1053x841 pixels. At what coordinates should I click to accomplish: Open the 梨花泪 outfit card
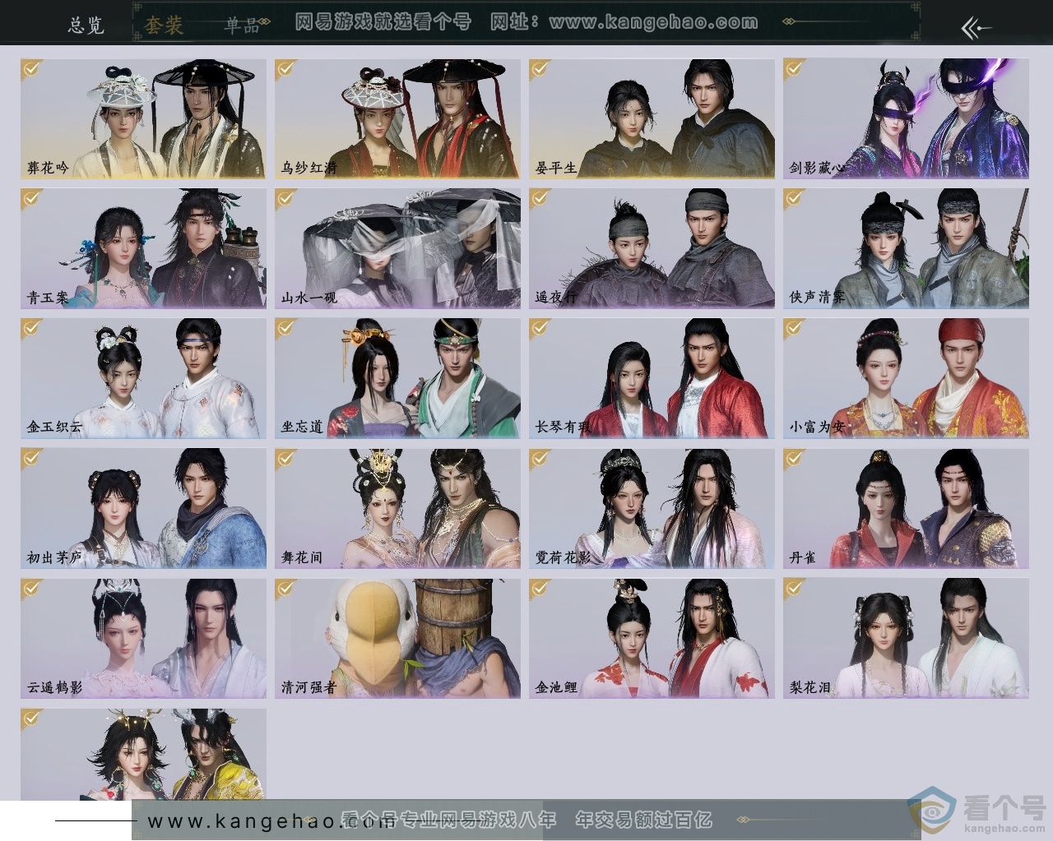pos(906,639)
